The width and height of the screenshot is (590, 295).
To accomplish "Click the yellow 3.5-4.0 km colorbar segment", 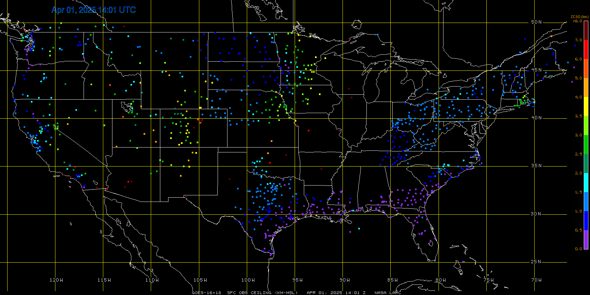I will coord(586,107).
